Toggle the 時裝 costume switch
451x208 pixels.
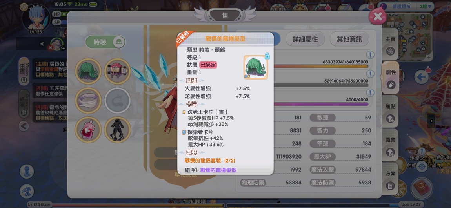[105, 42]
